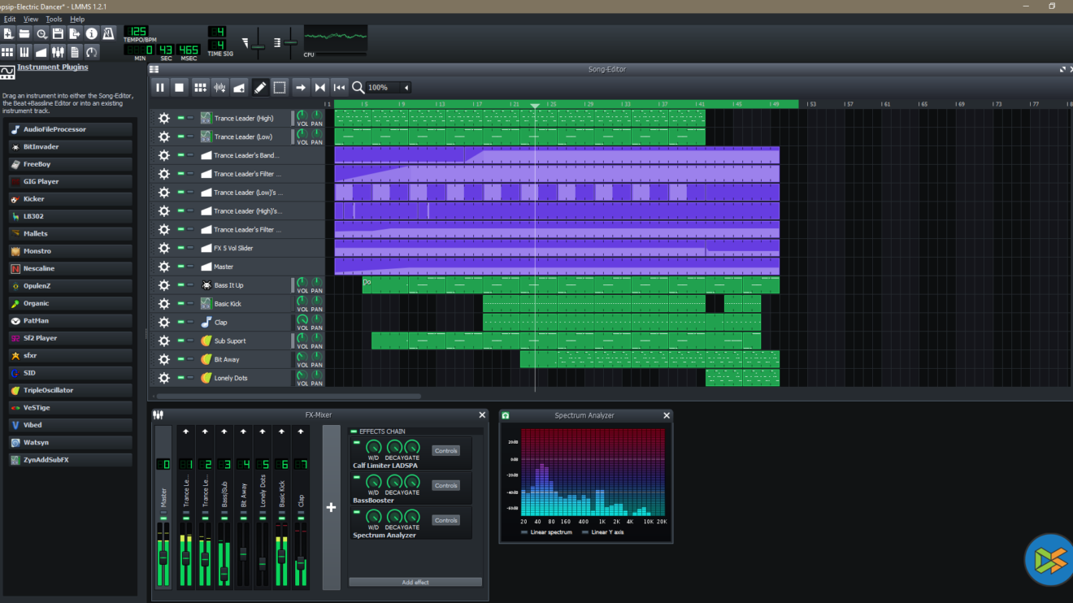Click the Add automation track icon
The image size is (1073, 603).
coord(239,88)
